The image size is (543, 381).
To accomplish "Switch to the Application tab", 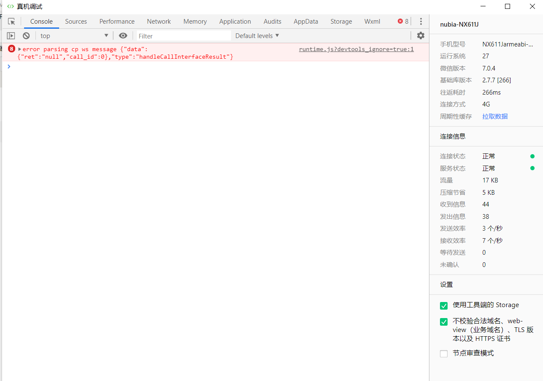I will coord(235,22).
